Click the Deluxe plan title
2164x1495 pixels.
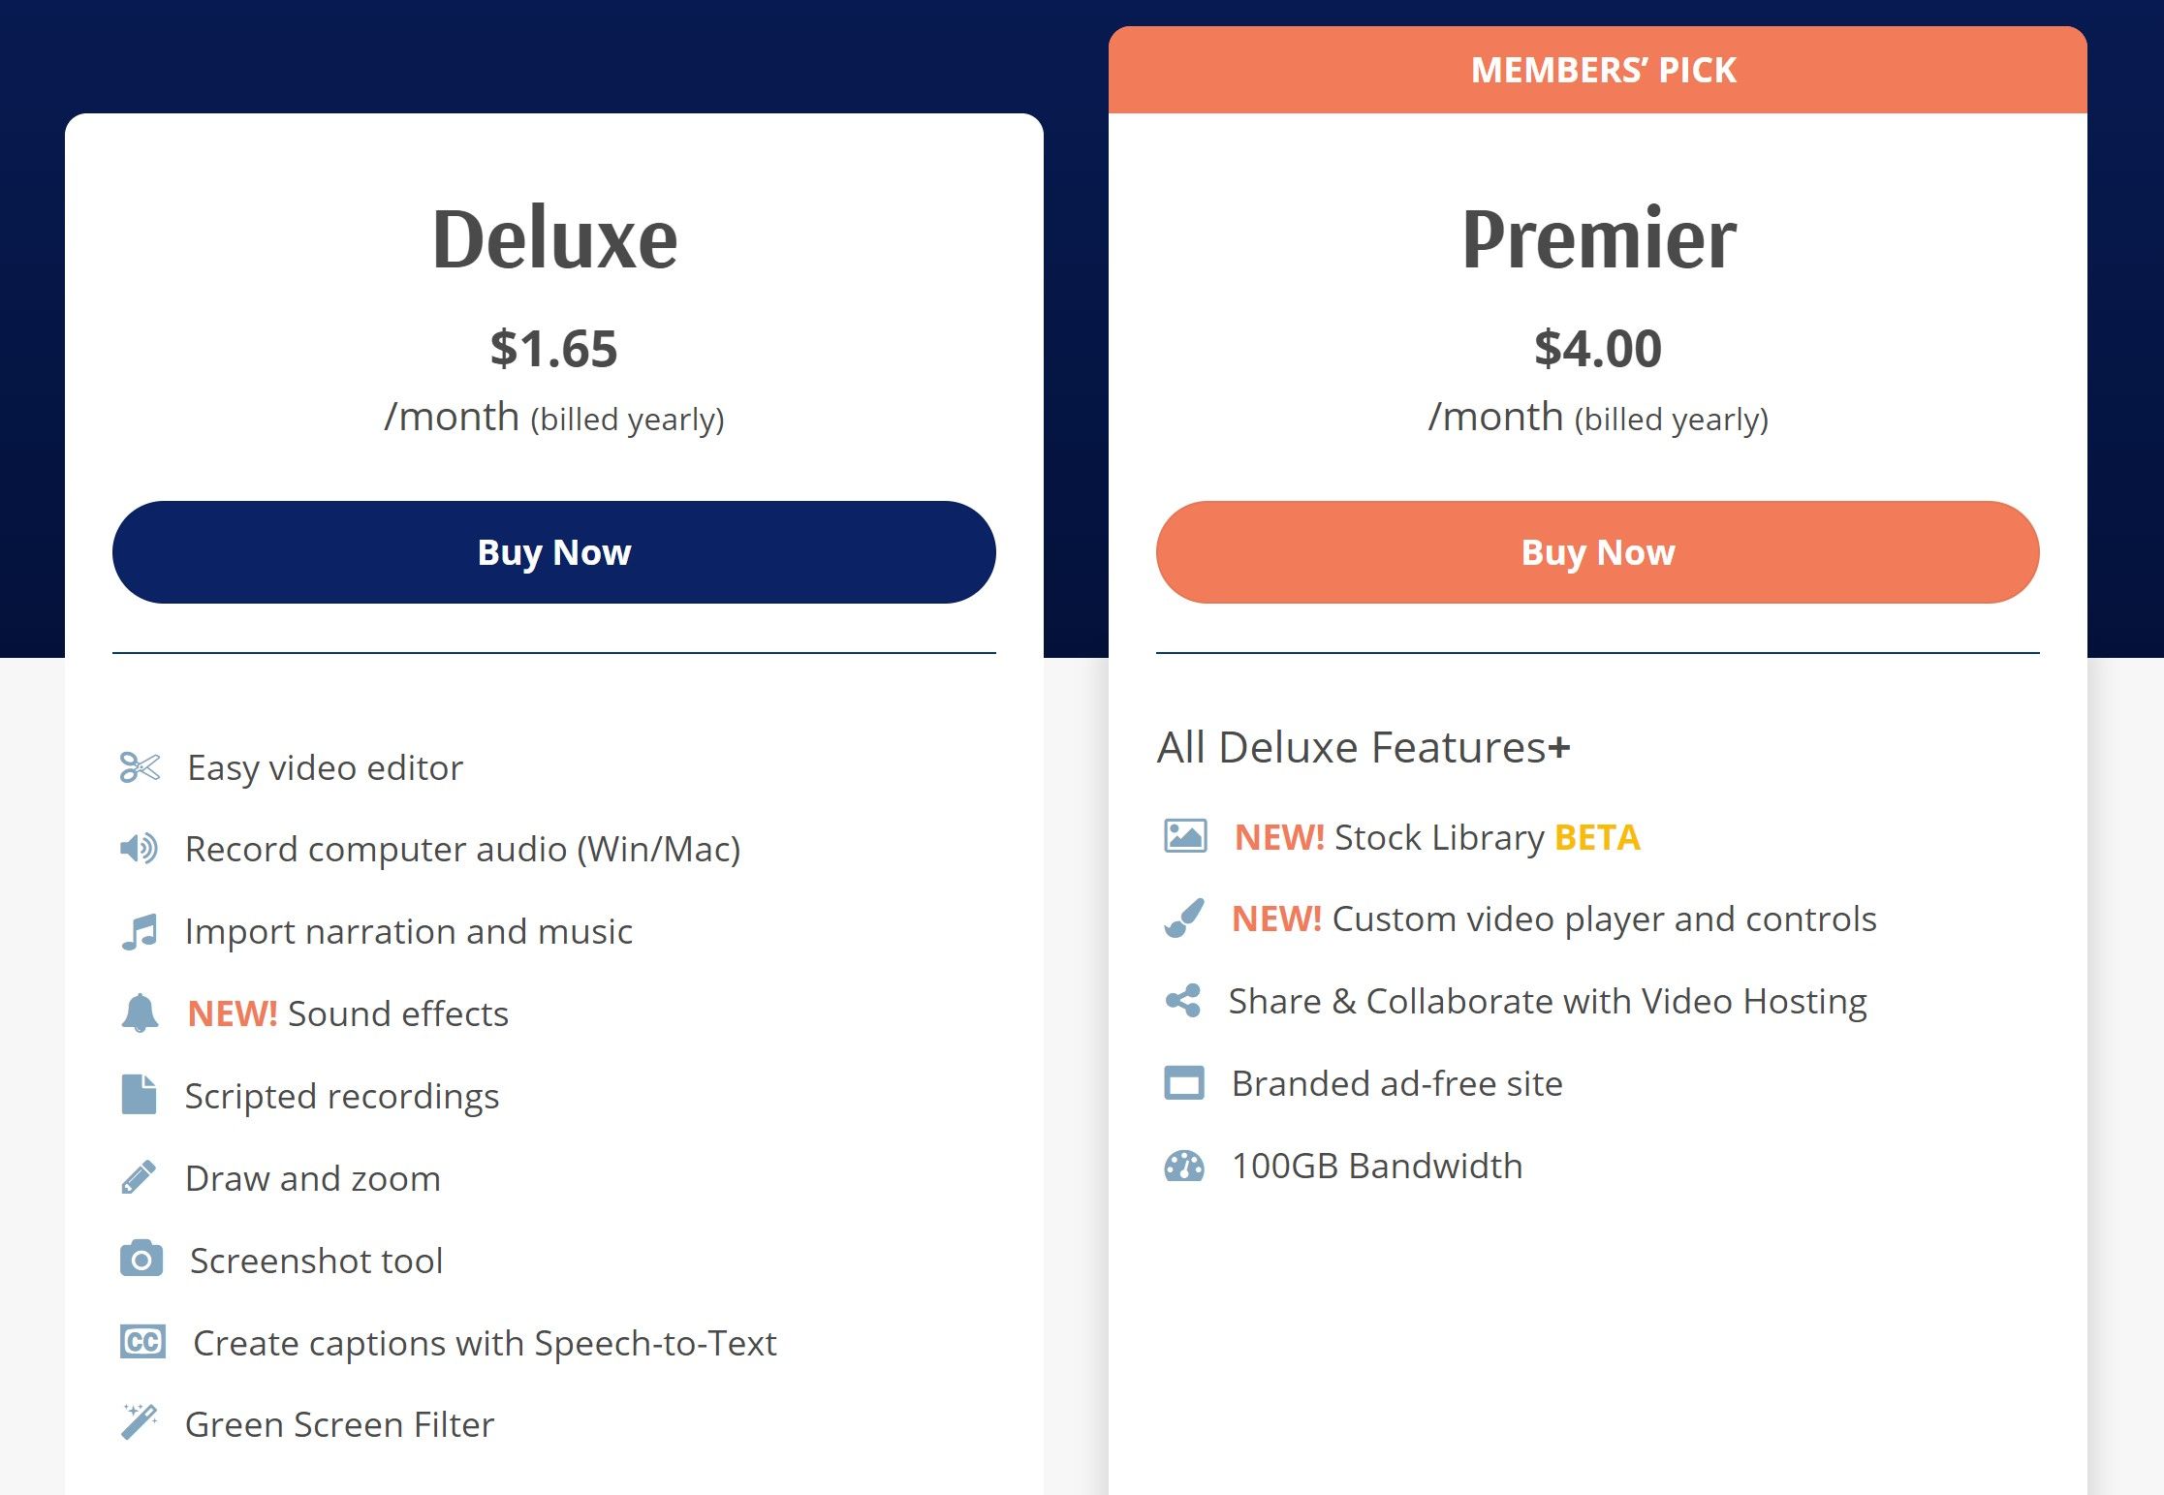pyautogui.click(x=554, y=239)
